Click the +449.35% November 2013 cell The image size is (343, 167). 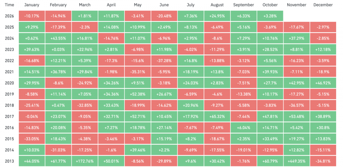(296, 161)
